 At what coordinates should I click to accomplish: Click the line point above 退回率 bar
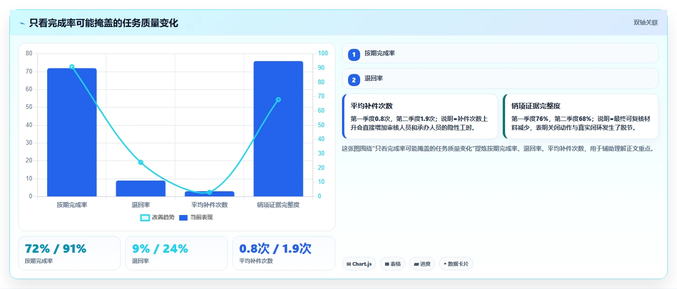point(141,162)
